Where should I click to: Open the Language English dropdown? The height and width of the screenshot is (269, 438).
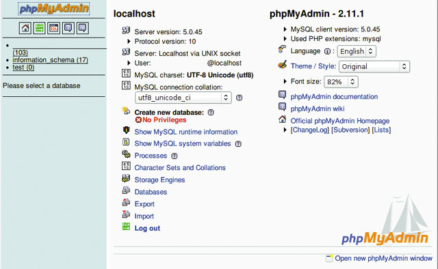[357, 51]
